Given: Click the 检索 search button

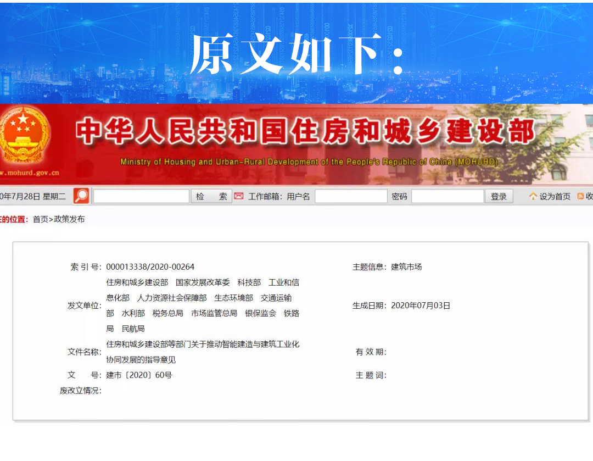Looking at the screenshot, I should pos(211,196).
